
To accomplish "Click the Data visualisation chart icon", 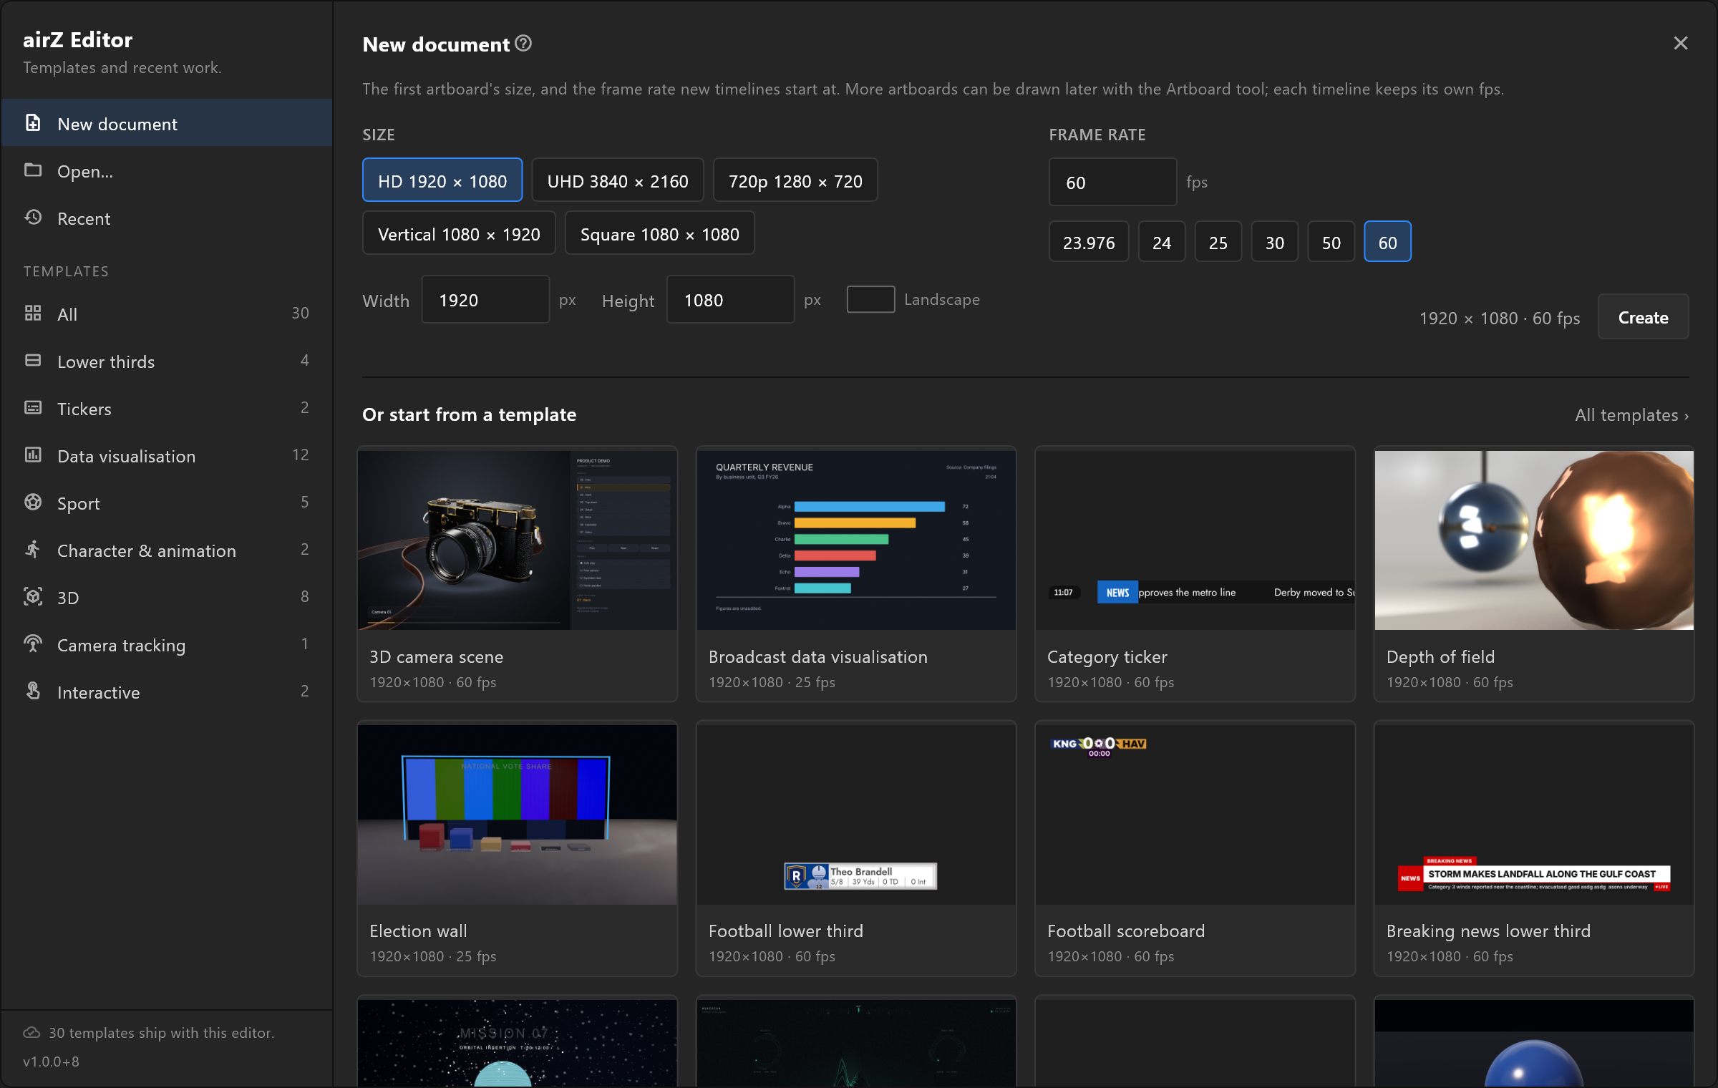I will point(33,455).
